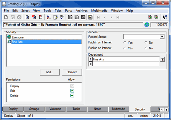Screen dimensions: 171x120
Task: Open the Record Status dropdown
Action: click(x=162, y=37)
